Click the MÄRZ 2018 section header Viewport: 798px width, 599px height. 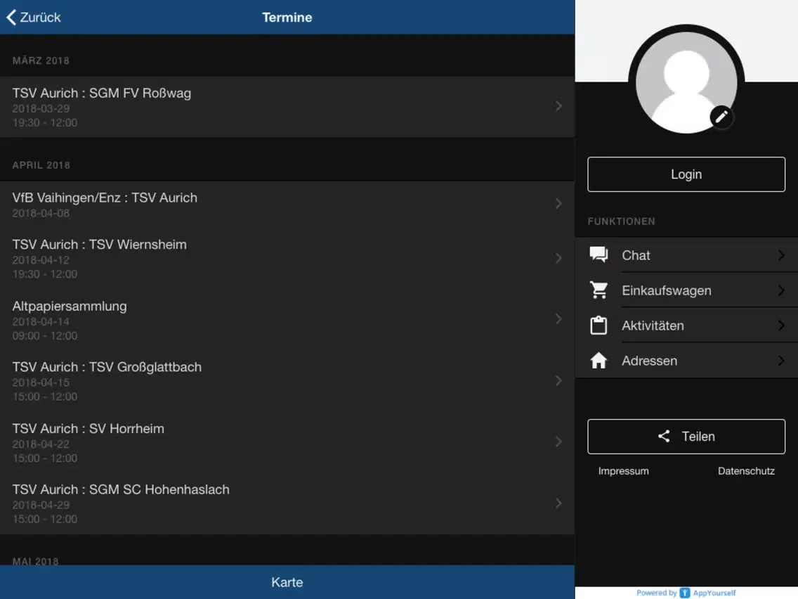[x=41, y=60]
